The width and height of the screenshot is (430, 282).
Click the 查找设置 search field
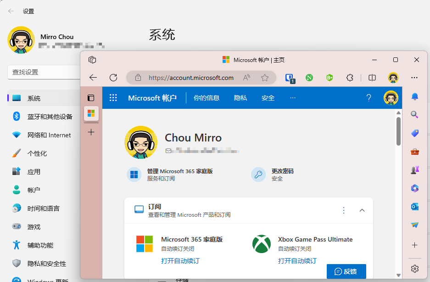coord(44,72)
